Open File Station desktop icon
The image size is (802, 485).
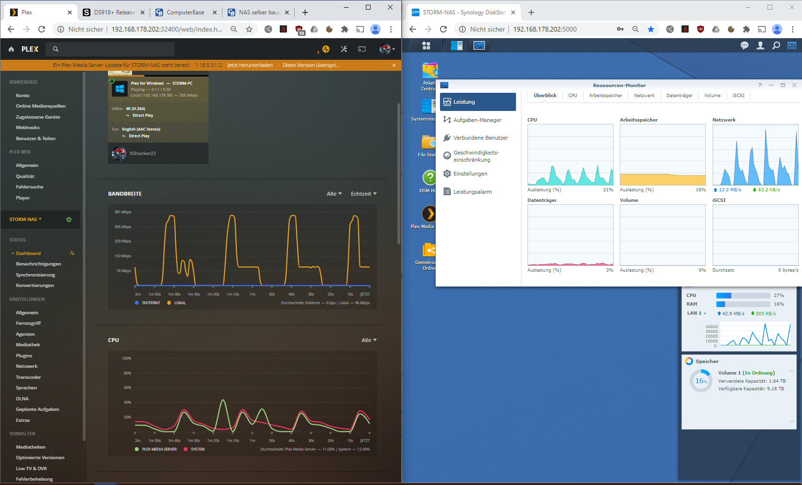click(428, 146)
